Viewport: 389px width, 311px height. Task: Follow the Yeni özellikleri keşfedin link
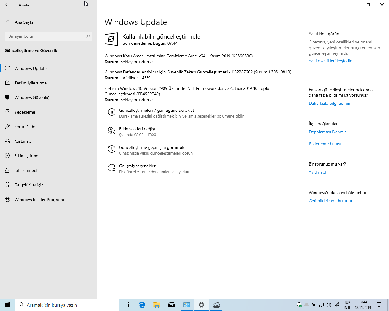click(x=331, y=61)
